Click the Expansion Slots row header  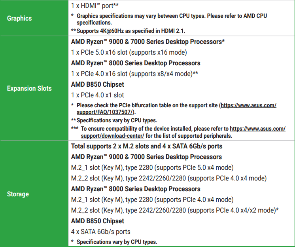click(34, 88)
